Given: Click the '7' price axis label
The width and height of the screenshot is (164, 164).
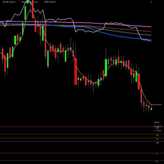Looking at the screenshot, I should coord(157,154).
